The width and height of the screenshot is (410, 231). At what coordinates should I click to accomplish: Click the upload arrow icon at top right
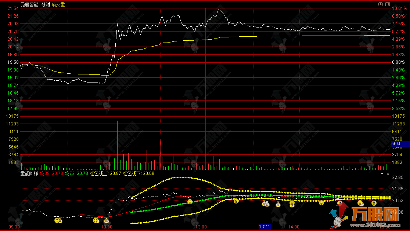[380, 4]
